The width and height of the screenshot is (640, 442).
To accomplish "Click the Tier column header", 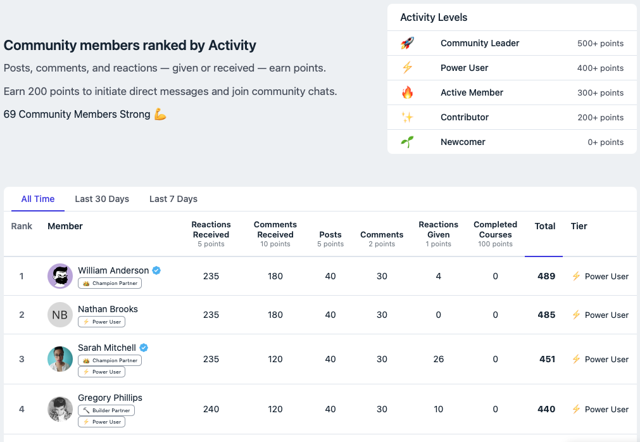I will (579, 226).
